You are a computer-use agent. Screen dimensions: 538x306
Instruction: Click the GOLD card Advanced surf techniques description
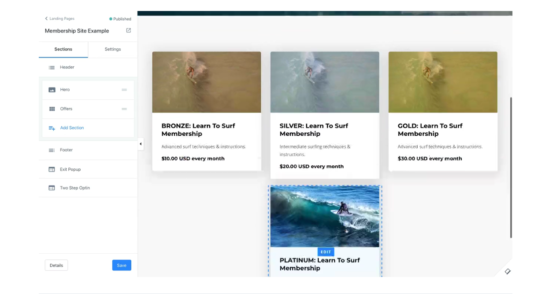point(440,146)
